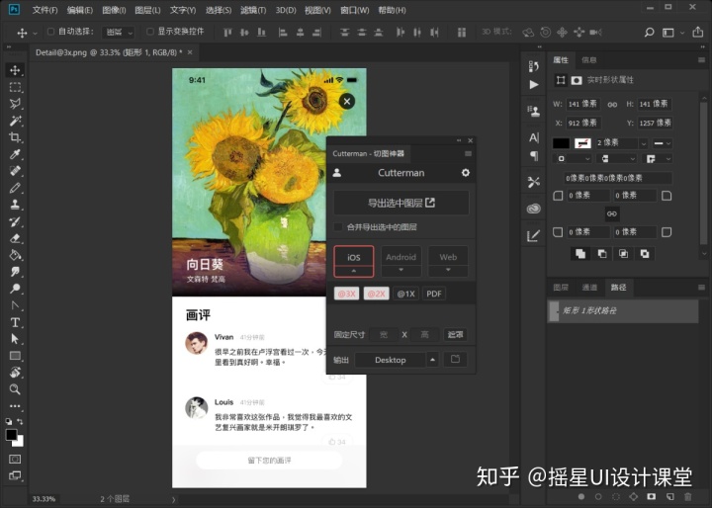
Task: Select the Zoom tool
Action: 15,389
